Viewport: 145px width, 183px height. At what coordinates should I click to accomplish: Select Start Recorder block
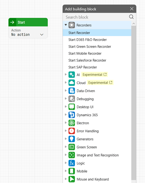[x=97, y=33]
